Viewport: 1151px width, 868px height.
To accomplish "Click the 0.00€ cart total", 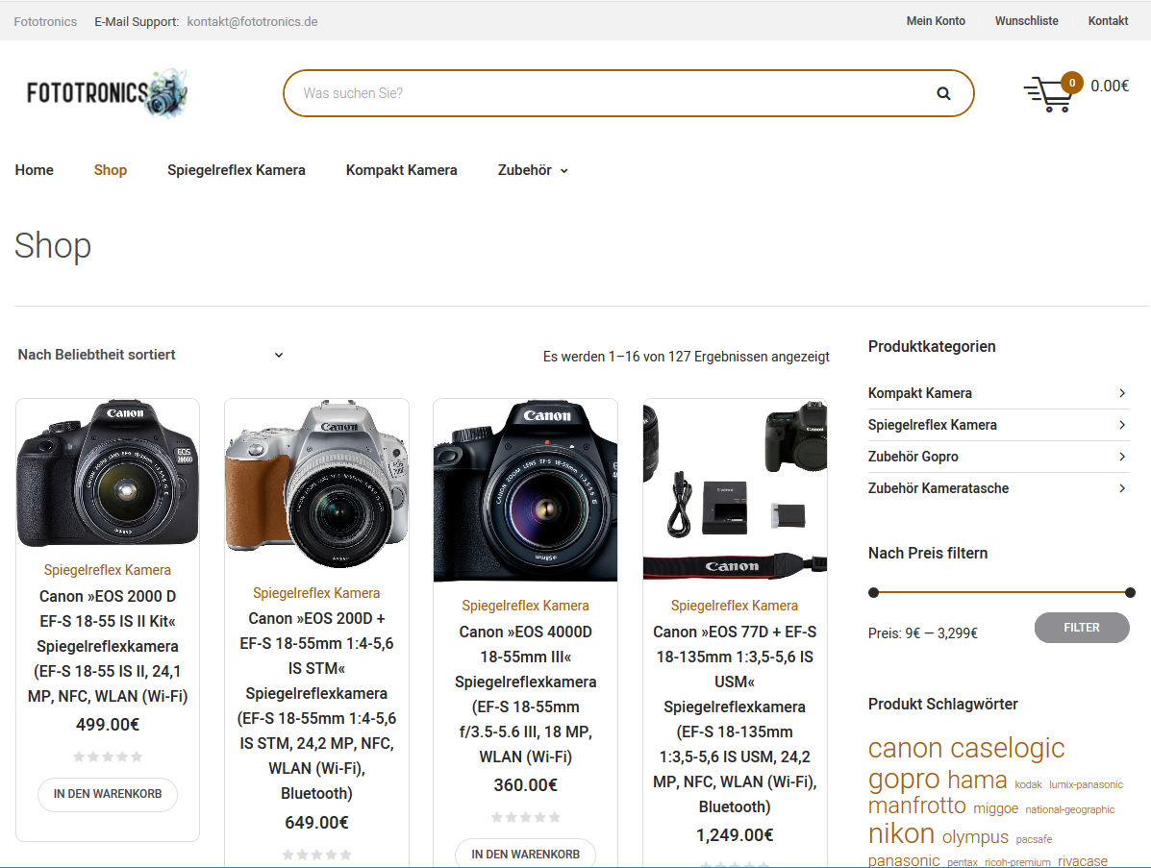I will 1110,86.
